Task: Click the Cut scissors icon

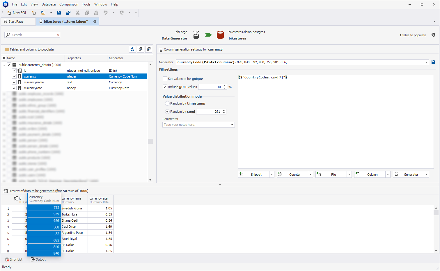Action: 78,13
